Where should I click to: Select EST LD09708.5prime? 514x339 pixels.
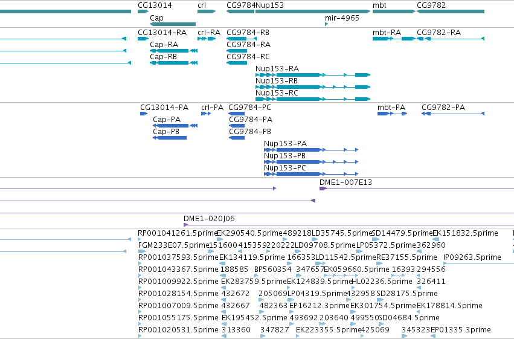tap(325, 245)
